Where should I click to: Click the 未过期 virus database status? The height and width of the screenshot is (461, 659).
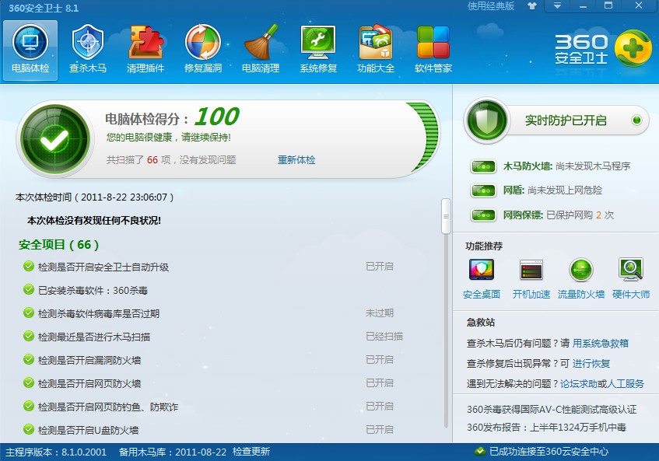pos(380,313)
